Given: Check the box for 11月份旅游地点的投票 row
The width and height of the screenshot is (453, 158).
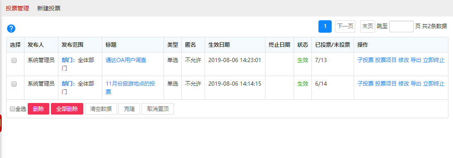Looking at the screenshot, I should (14, 84).
